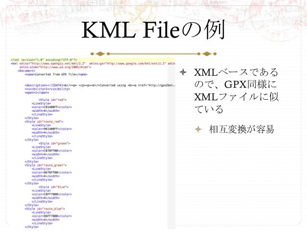
Task: Click the color value C878FF00
Action: coord(51,151)
